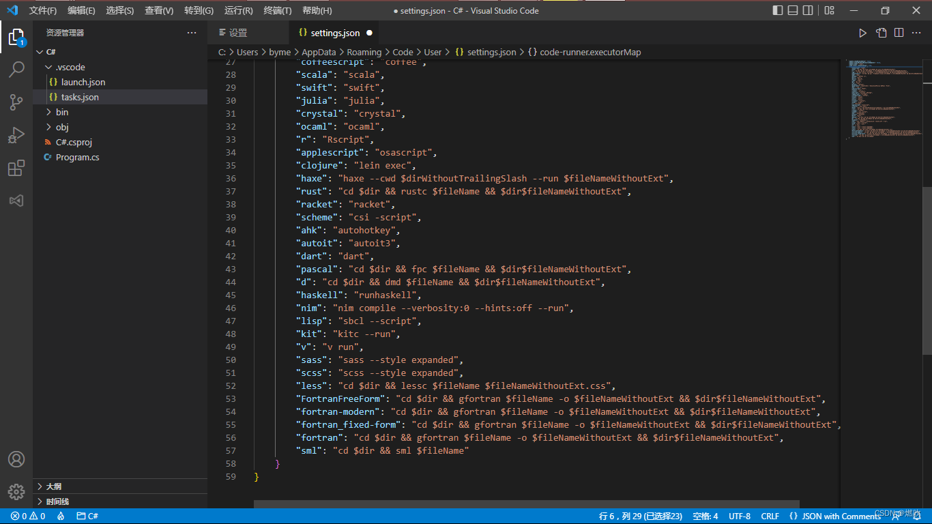
Task: Switch to the settings.json tab
Action: pyautogui.click(x=334, y=33)
